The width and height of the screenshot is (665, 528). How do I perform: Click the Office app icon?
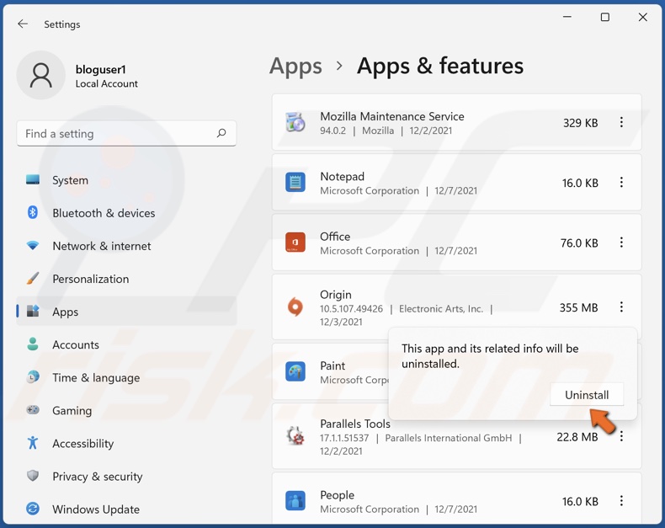[295, 243]
